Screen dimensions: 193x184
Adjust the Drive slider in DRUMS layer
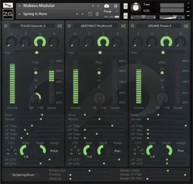pos(167,115)
